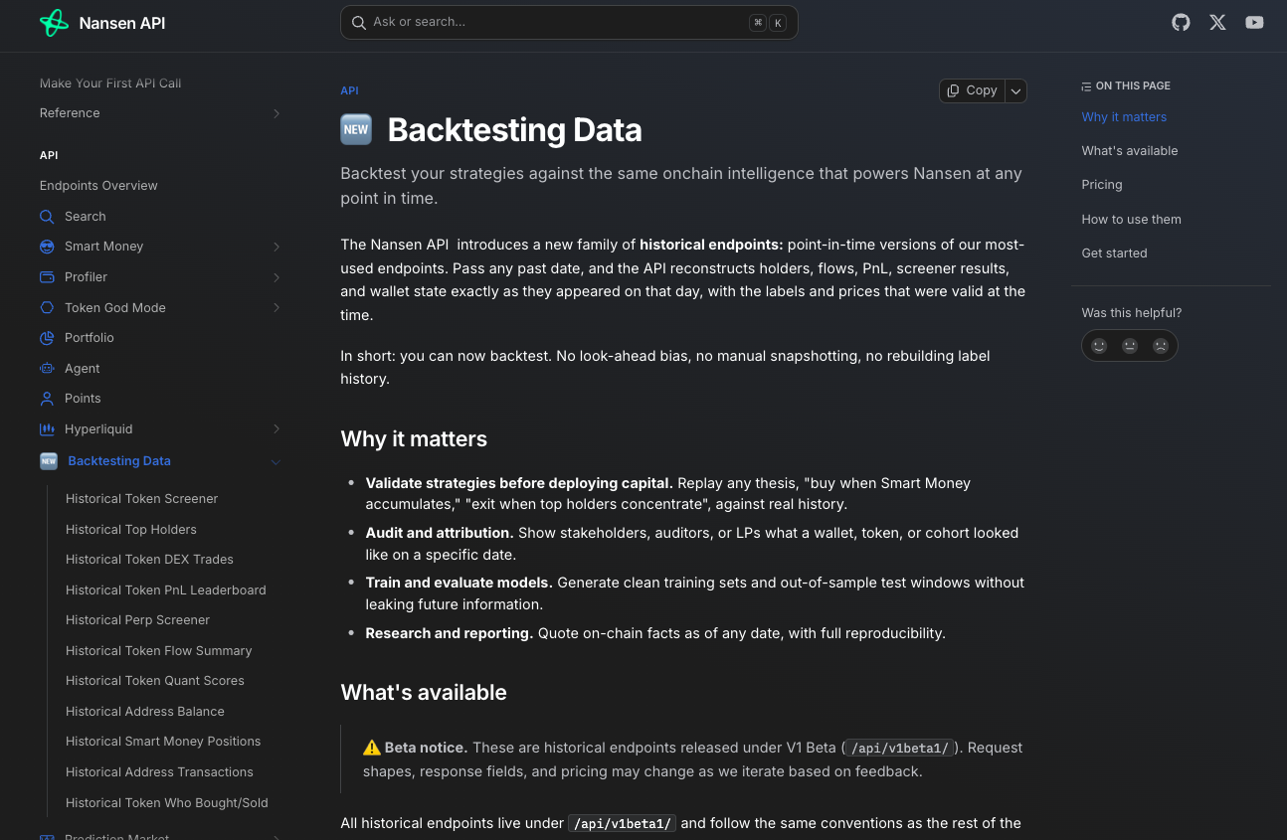Select Historical Token Who Bought/Sold
1287x840 pixels.
[167, 803]
